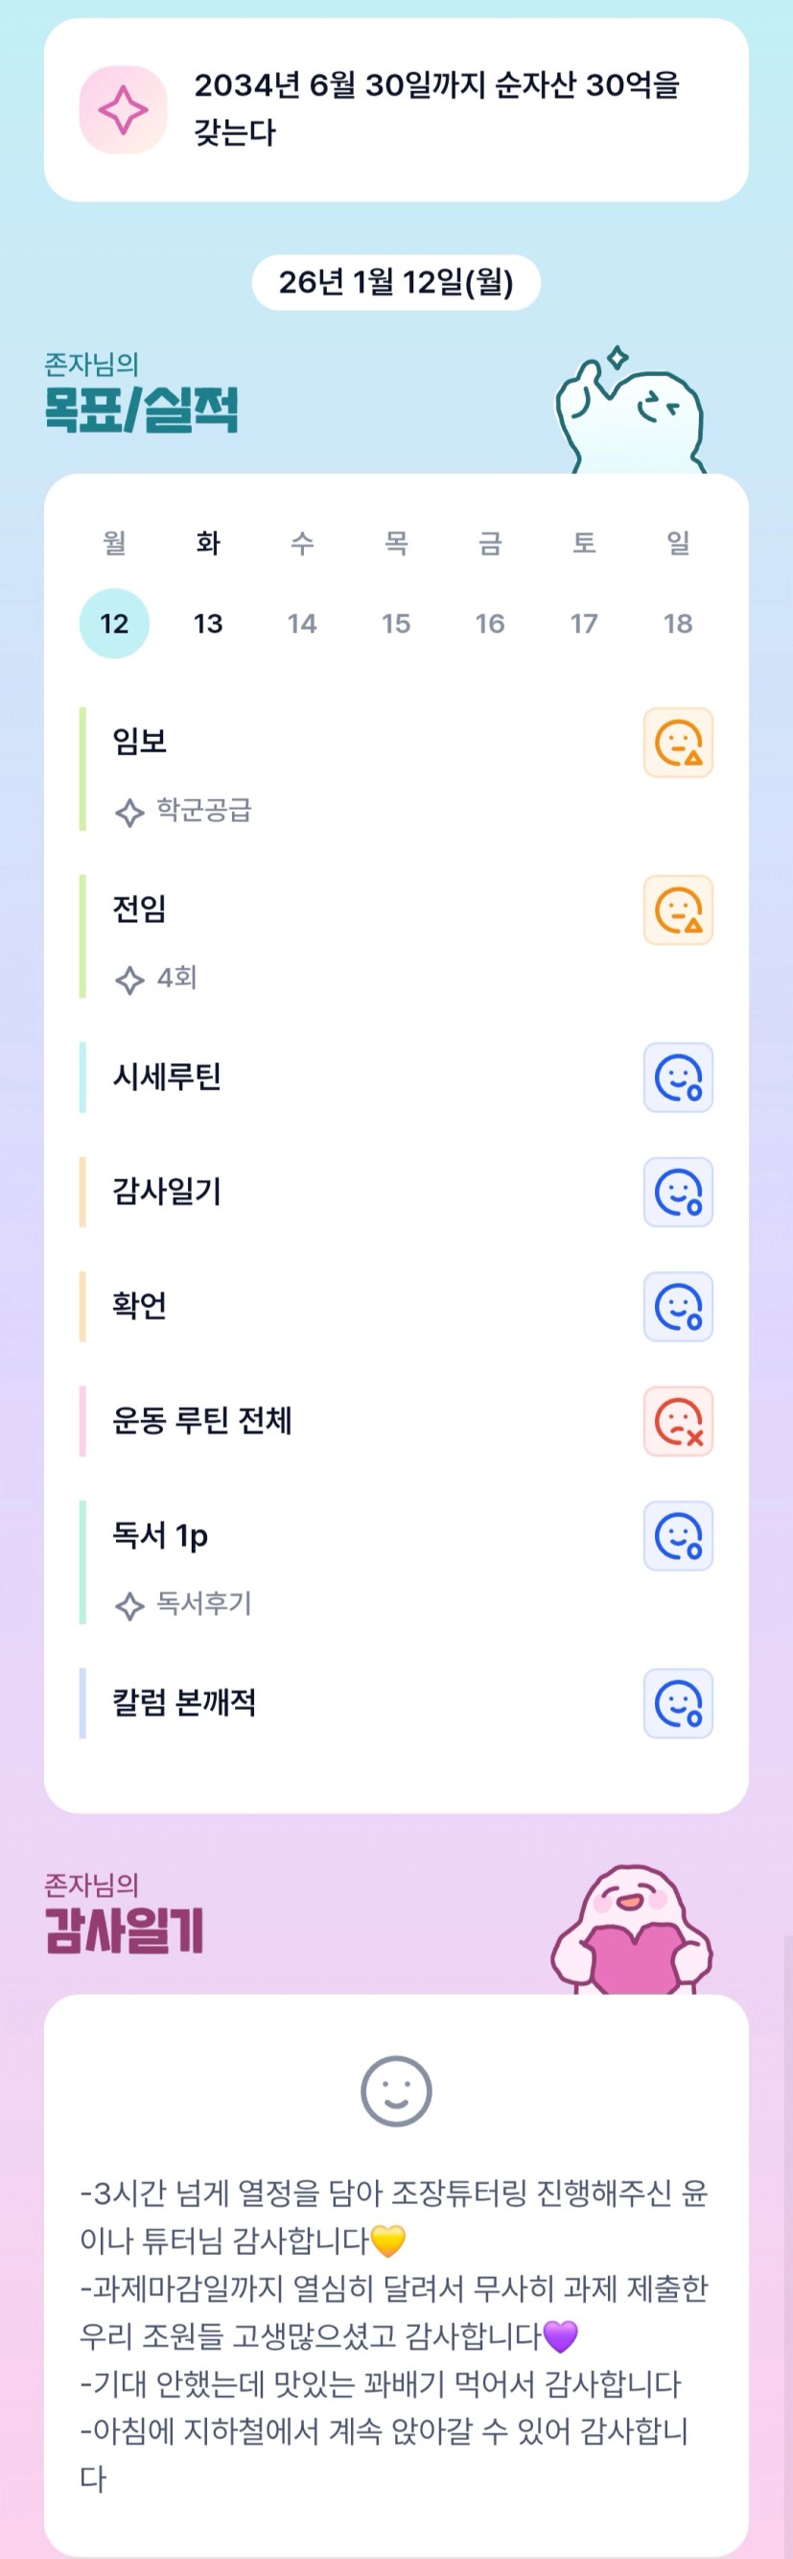Tap the blue face icon for 확언
This screenshot has height=2559, width=793.
[678, 1306]
